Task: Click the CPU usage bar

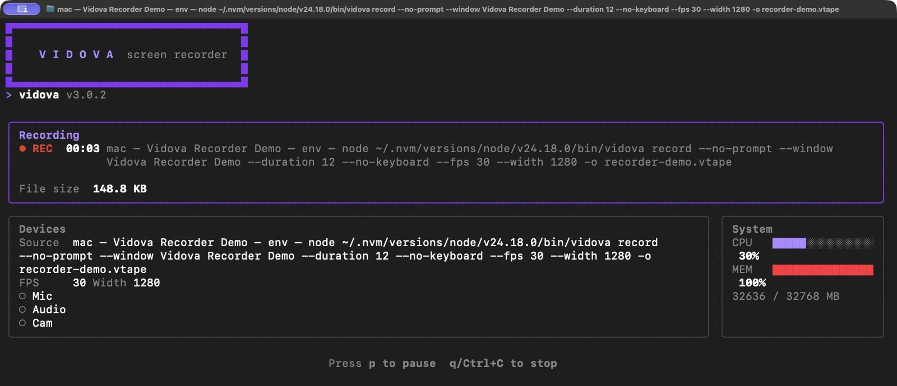Action: coord(822,243)
